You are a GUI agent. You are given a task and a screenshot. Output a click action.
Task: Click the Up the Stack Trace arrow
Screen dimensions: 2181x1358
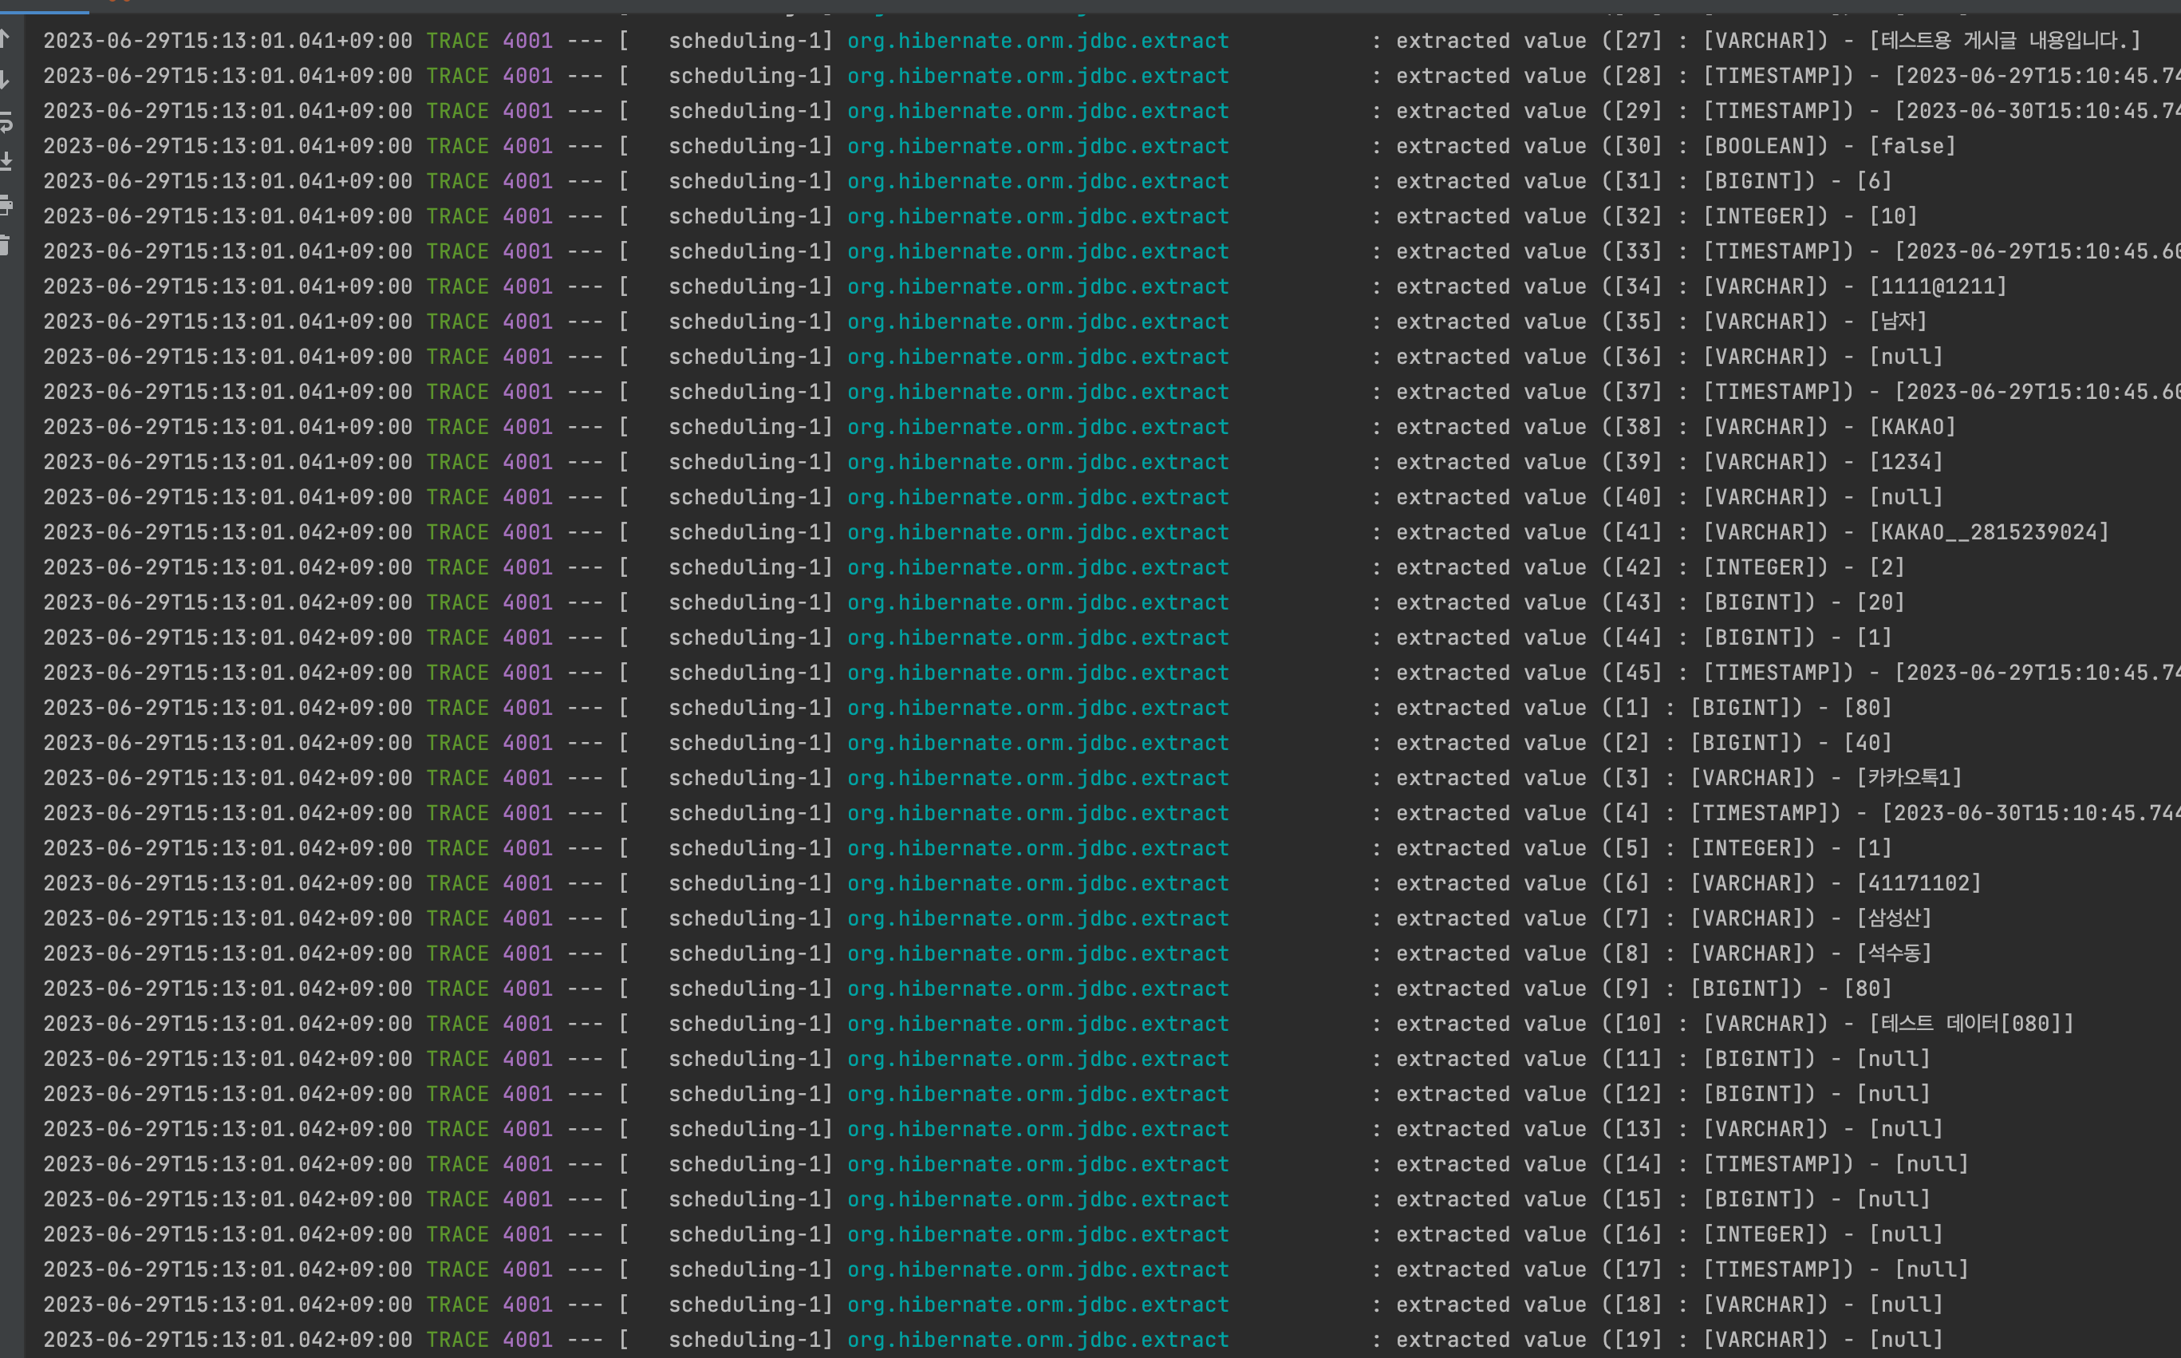(x=6, y=38)
